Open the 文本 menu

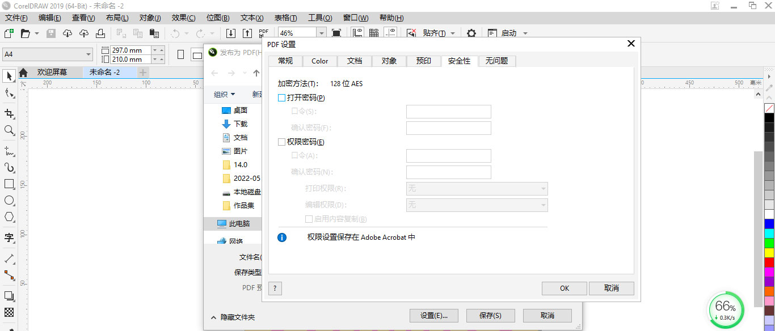251,18
